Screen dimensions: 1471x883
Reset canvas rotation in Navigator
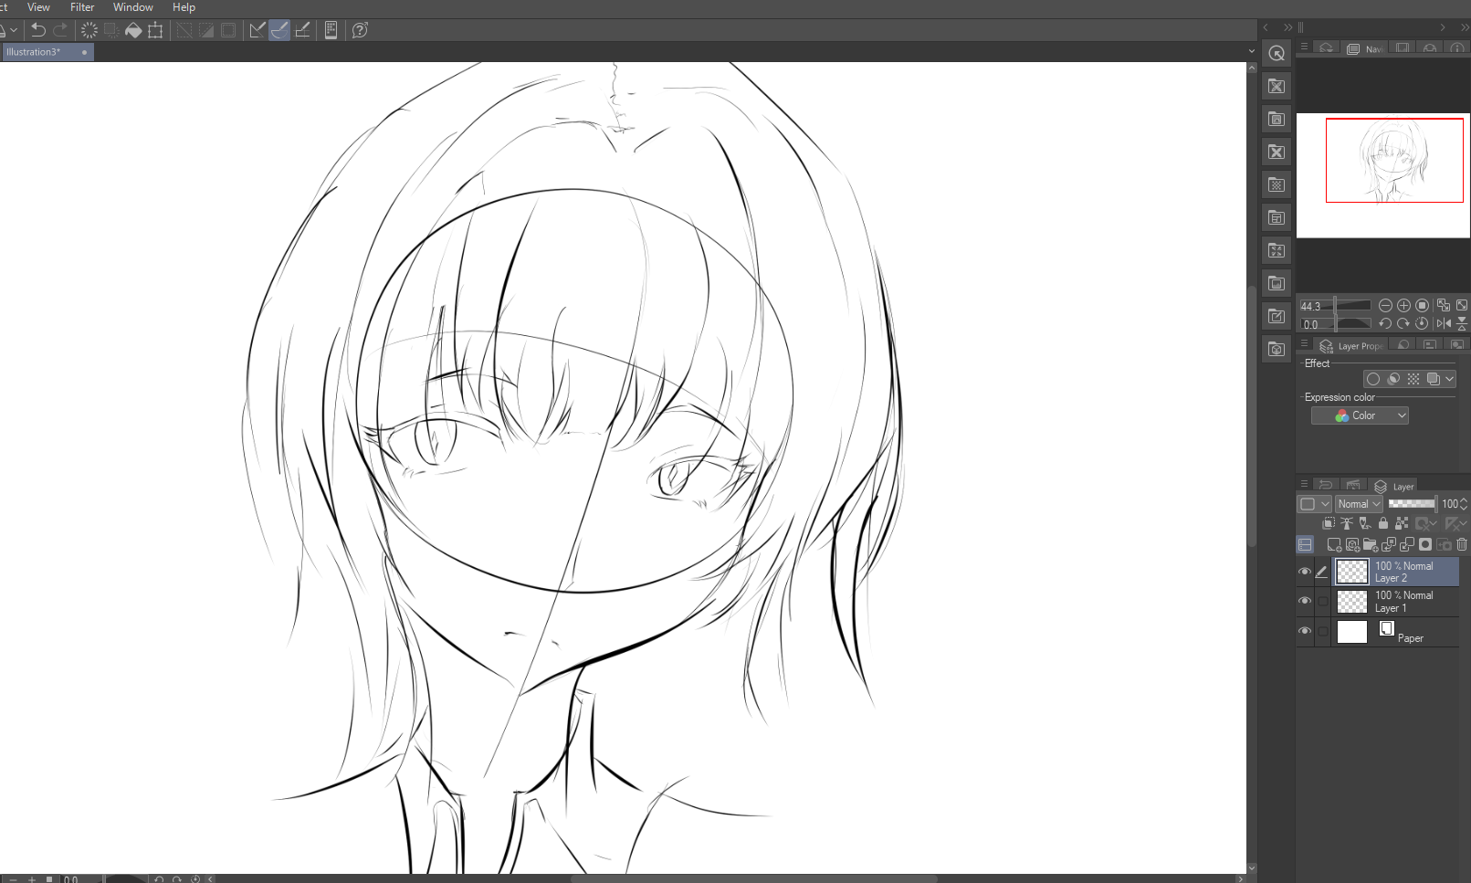[x=1422, y=323]
